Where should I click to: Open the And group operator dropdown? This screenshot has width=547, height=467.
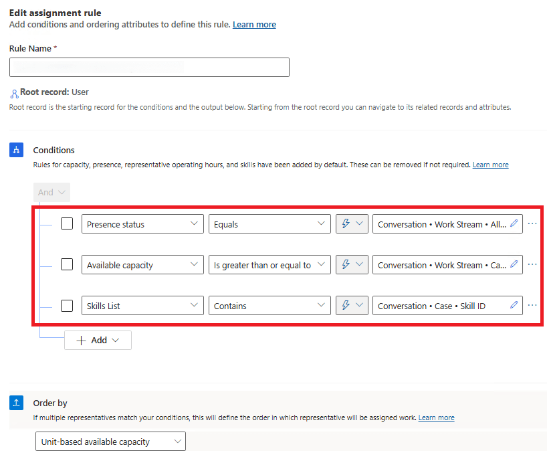(x=51, y=192)
